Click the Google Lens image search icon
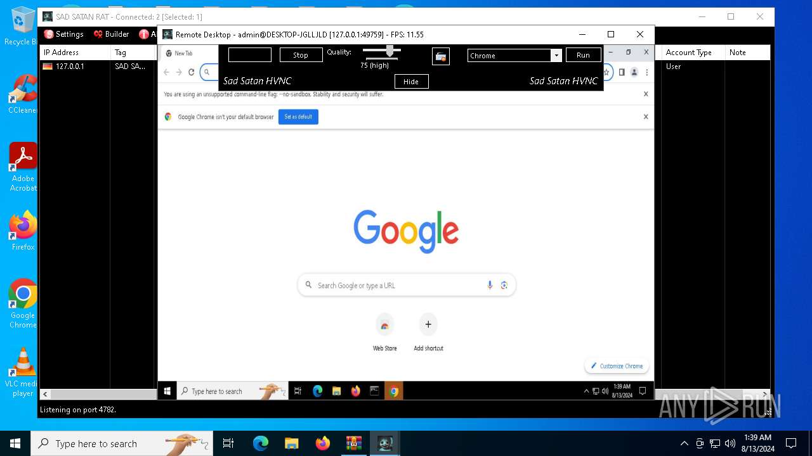Image resolution: width=812 pixels, height=456 pixels. pos(504,285)
